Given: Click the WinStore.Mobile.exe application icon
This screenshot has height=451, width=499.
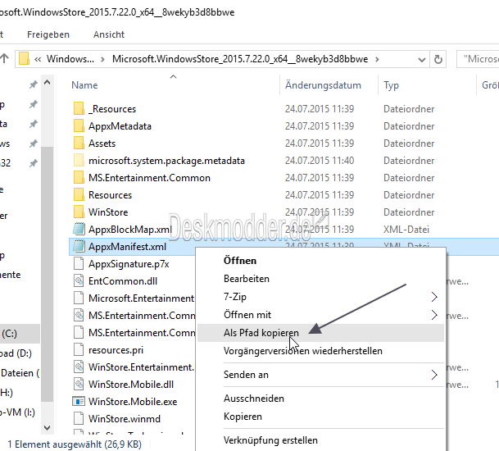Looking at the screenshot, I should point(79,401).
